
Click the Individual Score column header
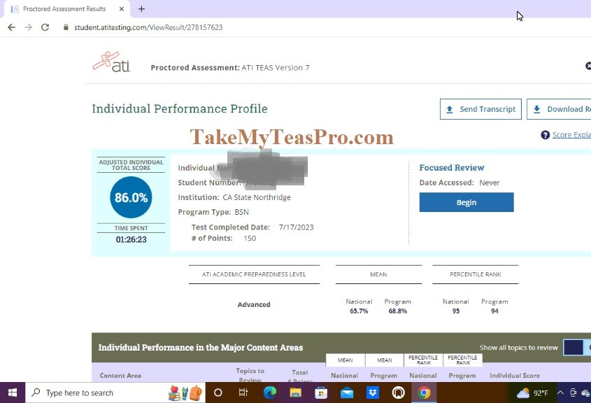(515, 376)
